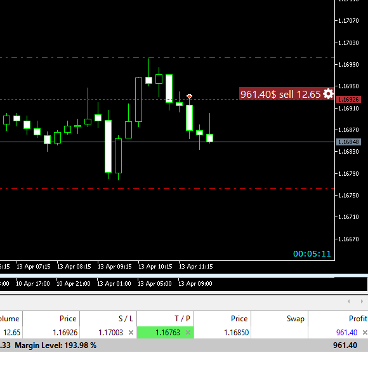Image resolution: width=368 pixels, height=374 pixels.
Task: Click the Margin Level: 193.98 % text
Action: 56,345
